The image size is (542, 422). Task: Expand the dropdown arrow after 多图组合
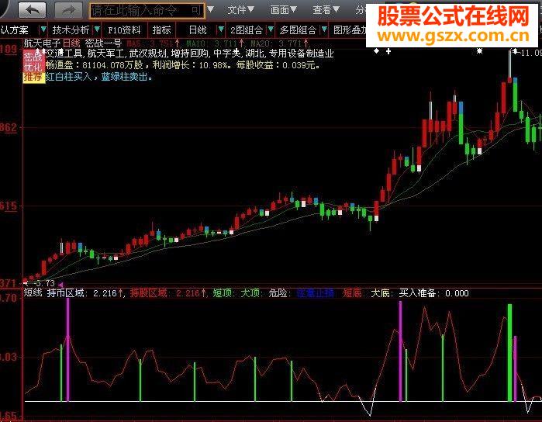pos(324,29)
